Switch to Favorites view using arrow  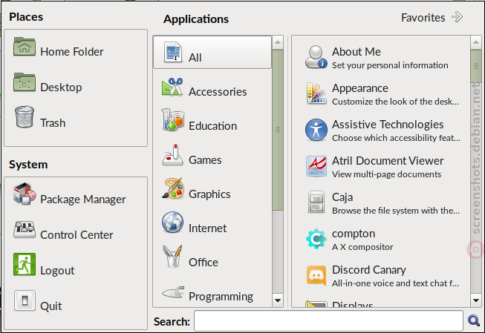point(458,17)
